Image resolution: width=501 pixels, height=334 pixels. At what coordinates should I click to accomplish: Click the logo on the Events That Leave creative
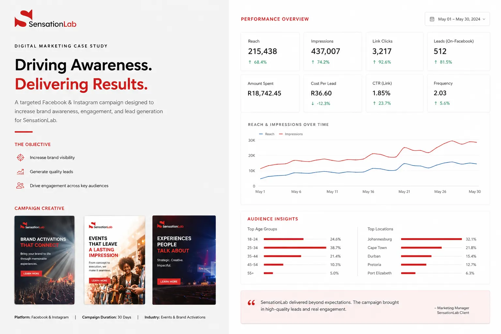coord(100,226)
